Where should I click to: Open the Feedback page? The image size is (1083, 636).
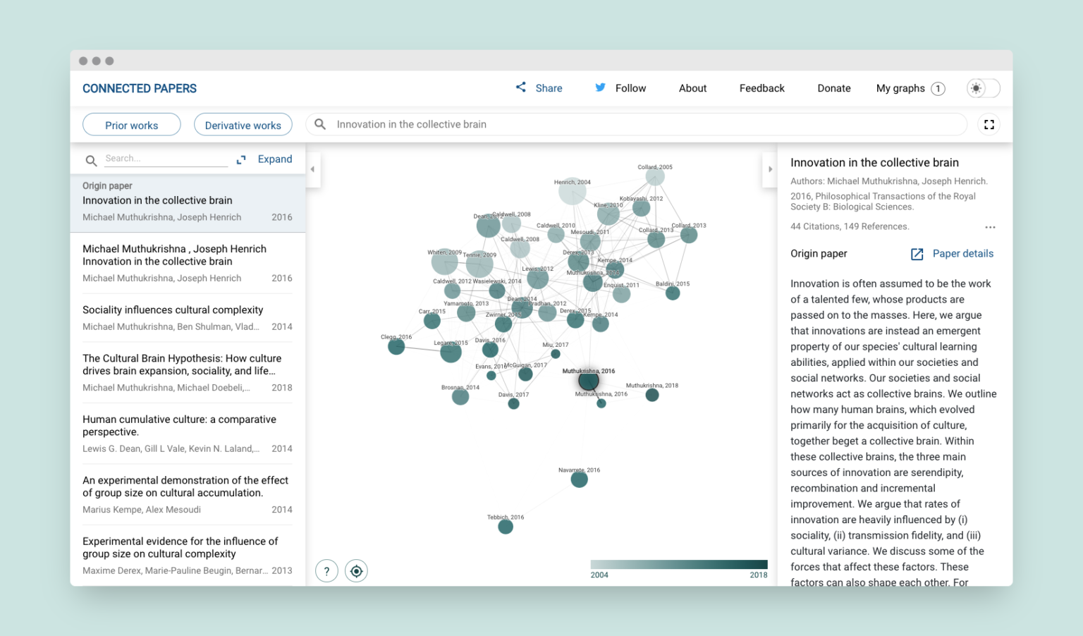761,88
